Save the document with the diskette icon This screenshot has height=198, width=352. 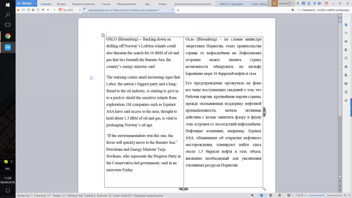[x=23, y=10]
